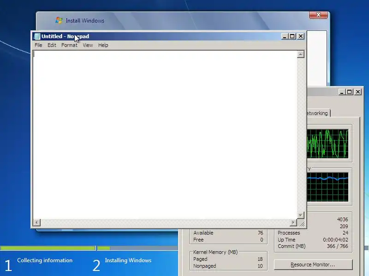Click the CPU usage history graph
The height and width of the screenshot is (276, 369).
[327, 144]
